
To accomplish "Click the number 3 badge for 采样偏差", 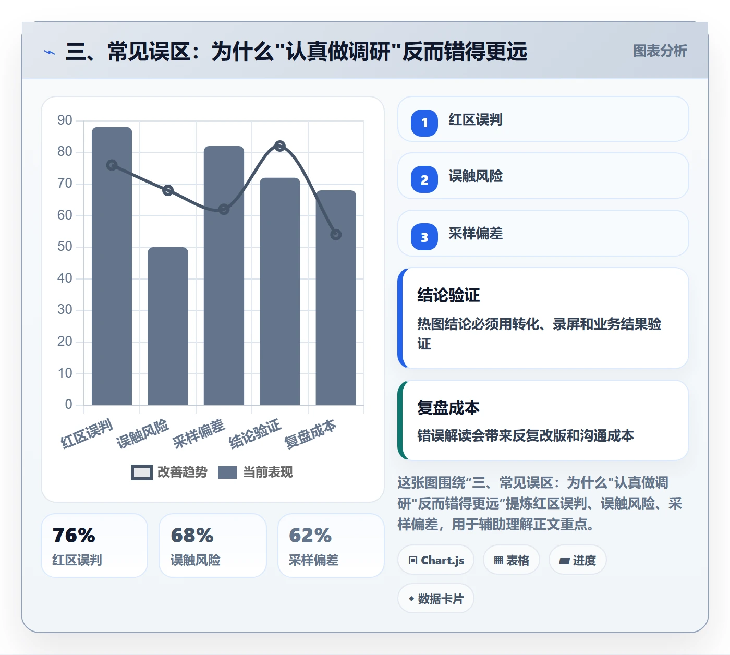I will [424, 237].
